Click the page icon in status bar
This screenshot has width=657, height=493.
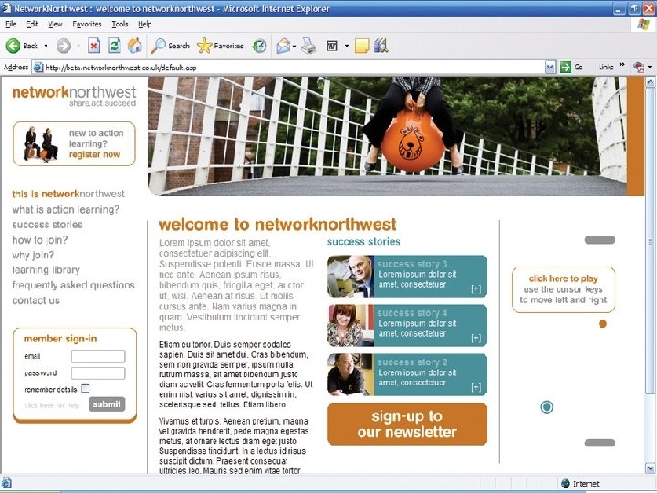(x=6, y=483)
